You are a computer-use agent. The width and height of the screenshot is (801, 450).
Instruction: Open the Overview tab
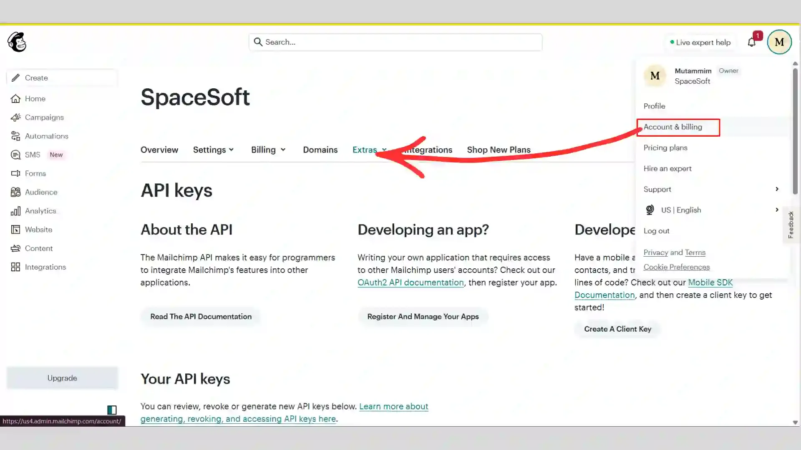(x=159, y=150)
